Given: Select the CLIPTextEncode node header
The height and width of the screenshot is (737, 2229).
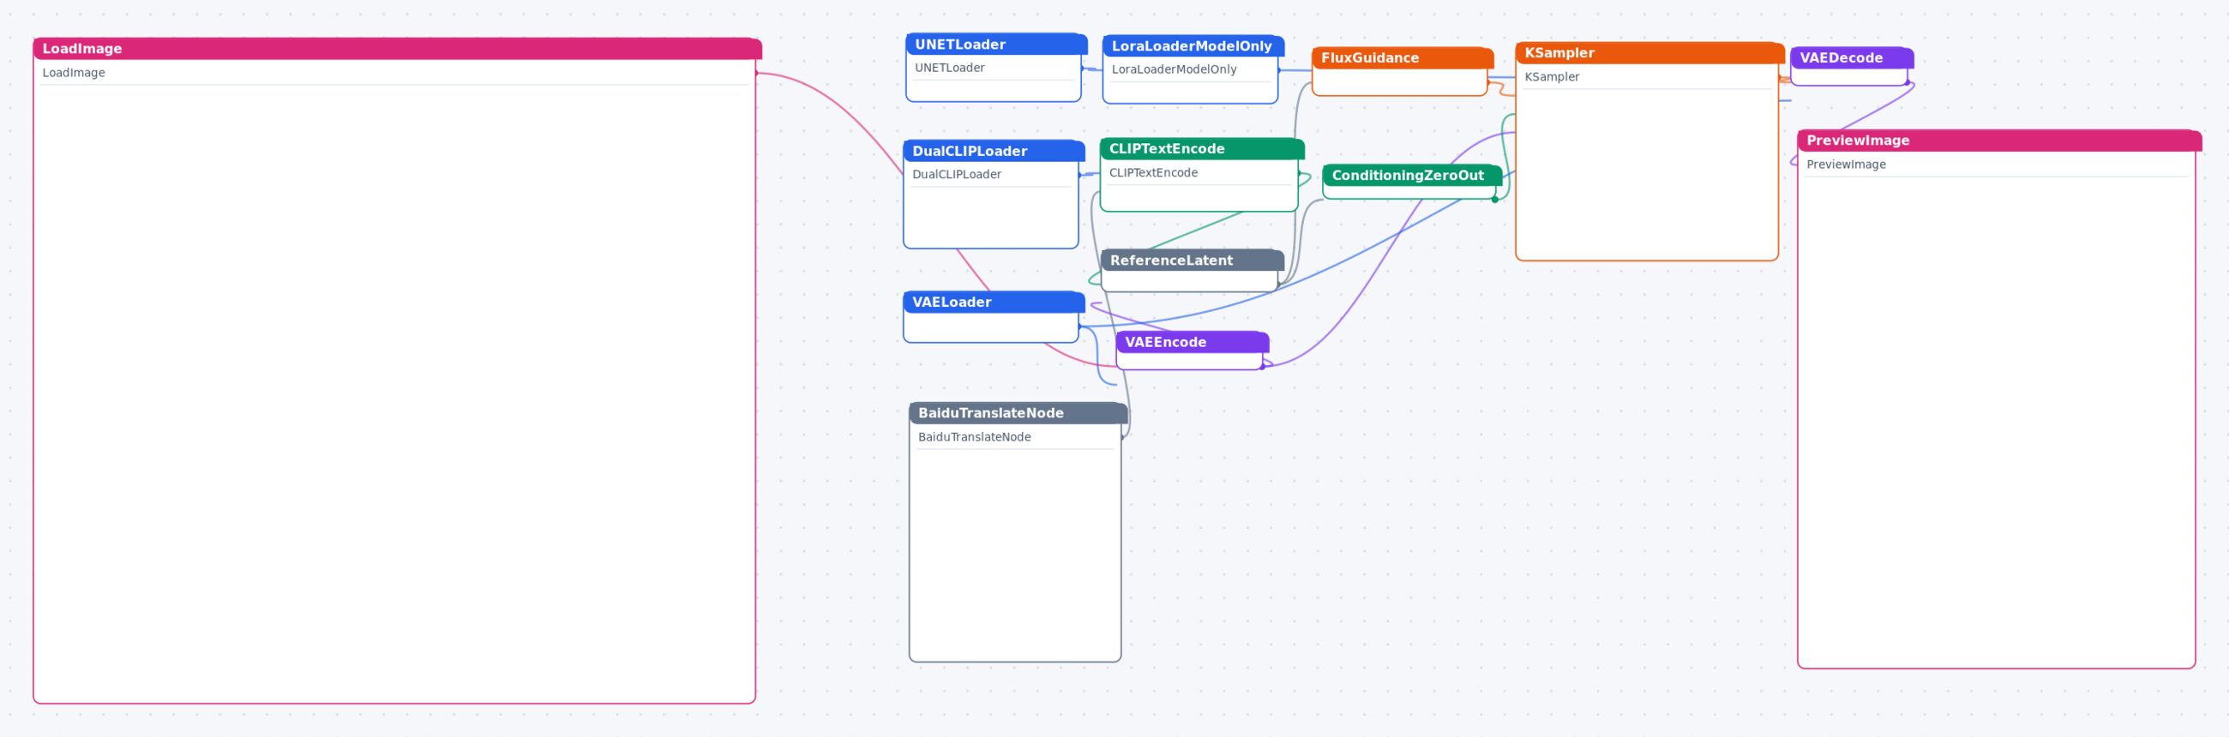Looking at the screenshot, I should [x=1202, y=149].
